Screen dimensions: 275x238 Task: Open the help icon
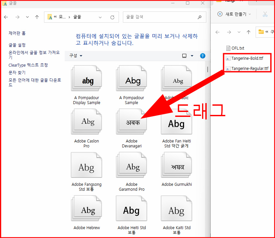(203, 56)
